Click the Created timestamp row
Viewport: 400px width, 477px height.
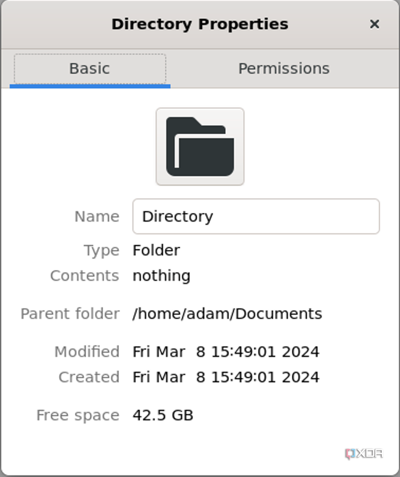pos(225,377)
